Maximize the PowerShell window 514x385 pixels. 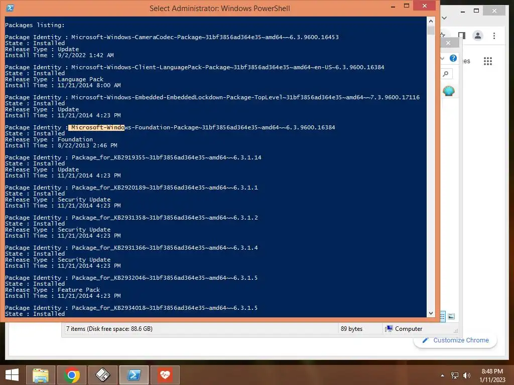tap(407, 6)
